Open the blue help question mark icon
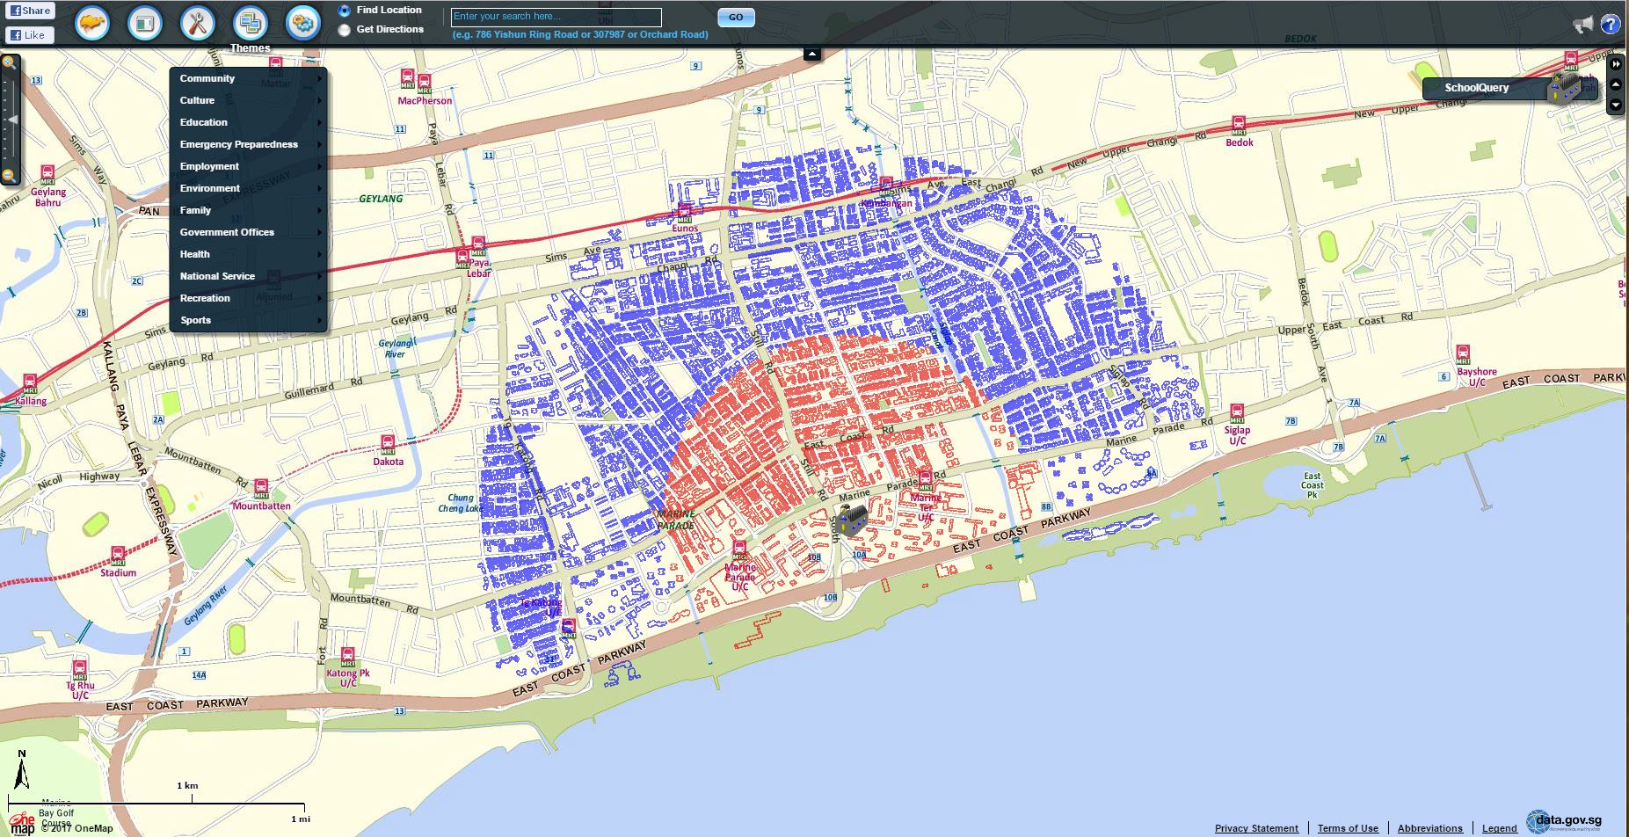 tap(1611, 25)
